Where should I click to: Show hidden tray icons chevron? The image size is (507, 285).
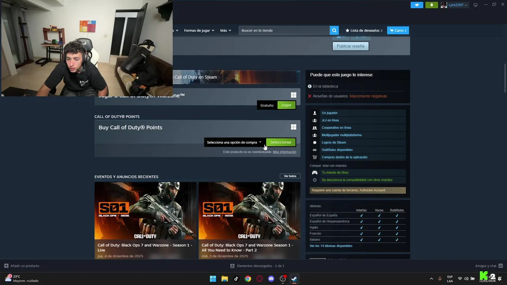pos(431,279)
